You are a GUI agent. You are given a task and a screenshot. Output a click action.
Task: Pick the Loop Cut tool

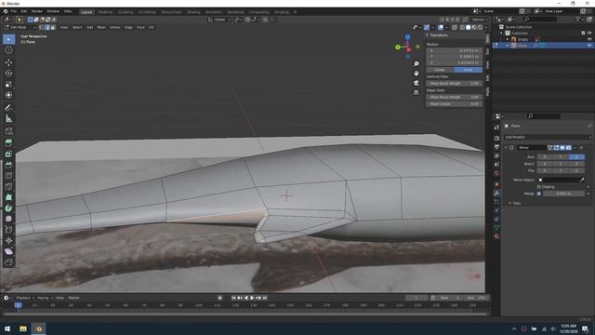(x=8, y=176)
